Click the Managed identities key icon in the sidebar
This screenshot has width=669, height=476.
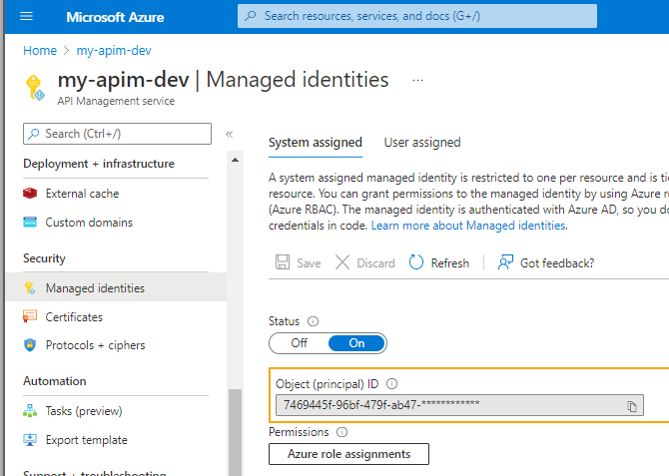[x=30, y=288]
